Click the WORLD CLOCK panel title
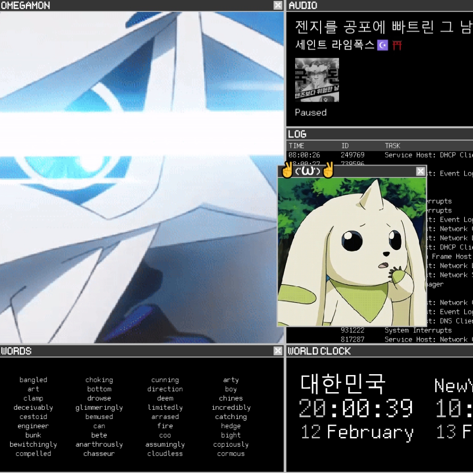 (x=319, y=351)
